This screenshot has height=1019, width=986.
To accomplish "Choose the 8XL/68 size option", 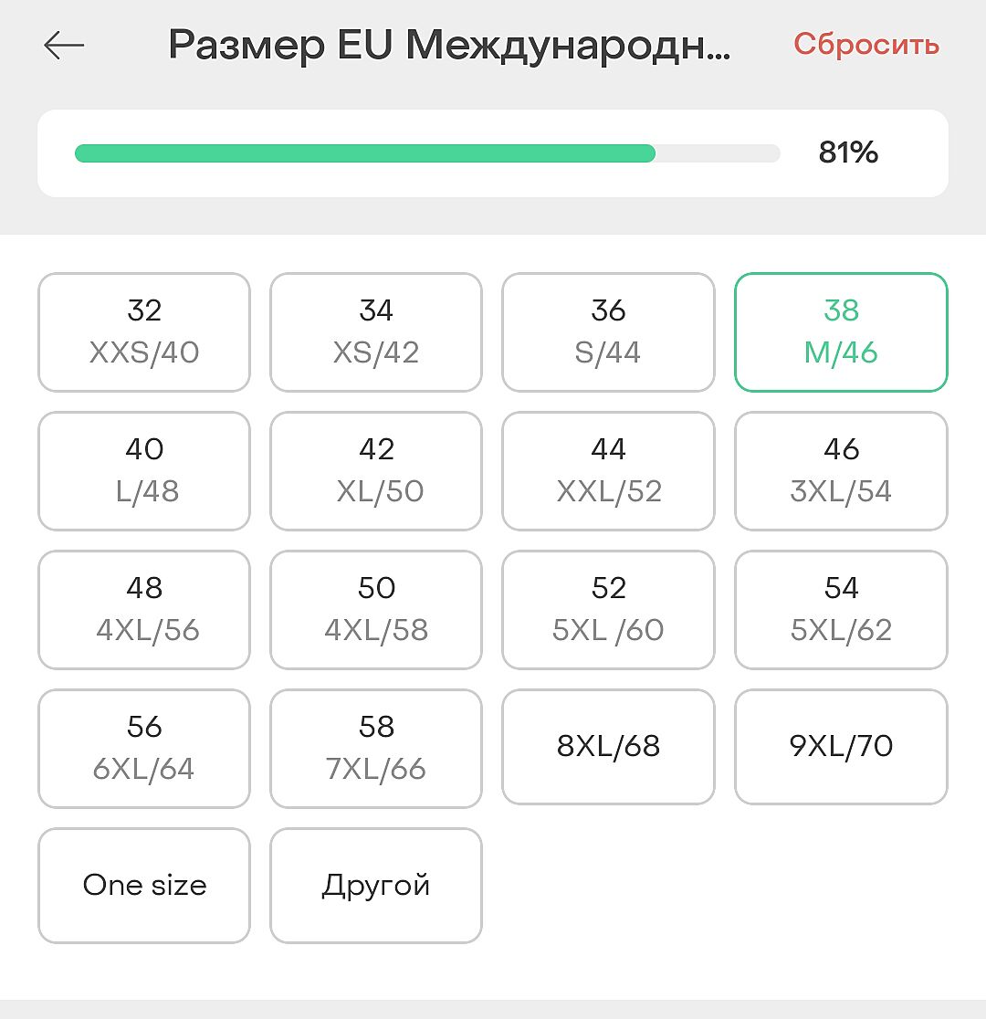I will click(608, 747).
